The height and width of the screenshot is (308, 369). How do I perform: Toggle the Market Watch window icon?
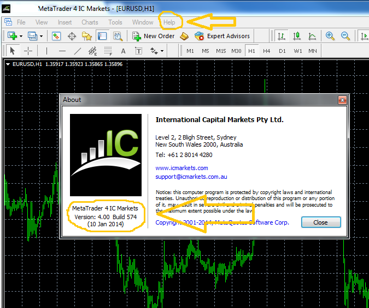pyautogui.click(x=56, y=36)
